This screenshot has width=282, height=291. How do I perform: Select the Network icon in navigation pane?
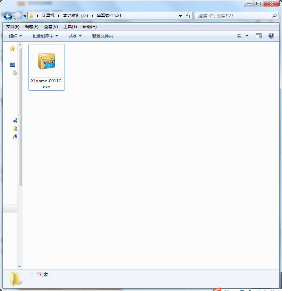coord(15,137)
